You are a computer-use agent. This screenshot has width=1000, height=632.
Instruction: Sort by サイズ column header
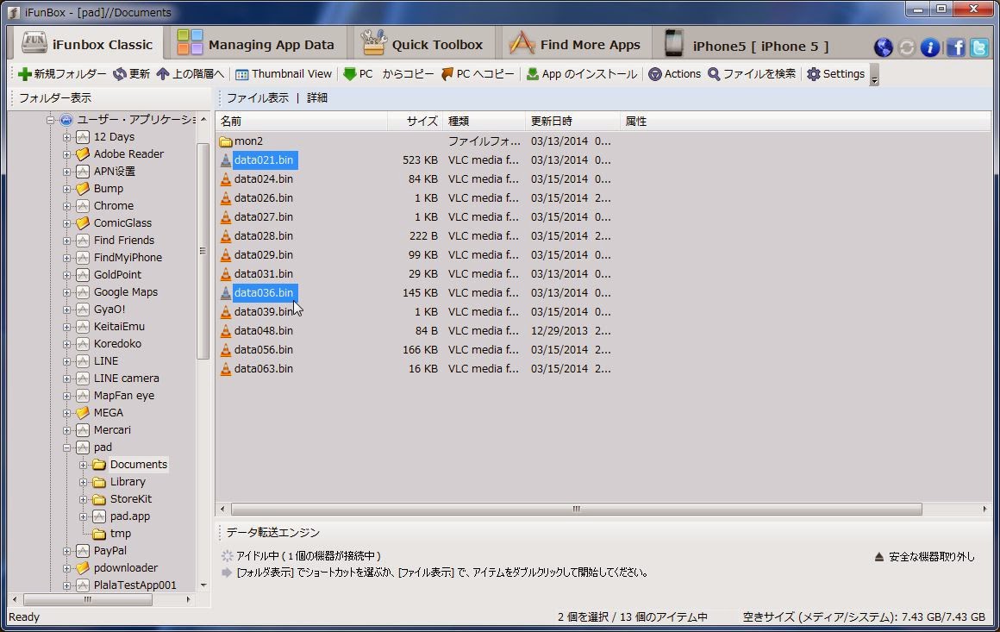click(x=415, y=122)
